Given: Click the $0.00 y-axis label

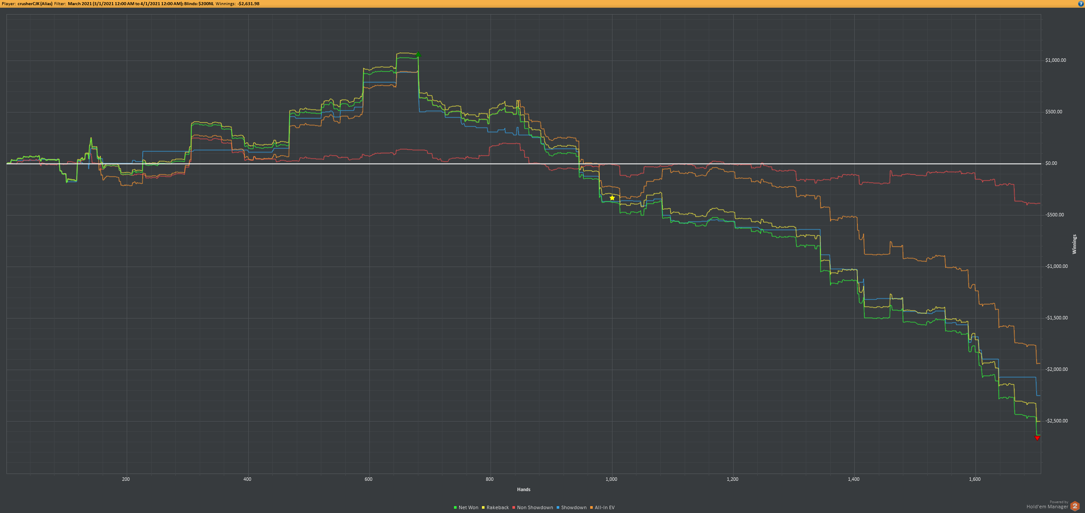Looking at the screenshot, I should click(x=1051, y=163).
